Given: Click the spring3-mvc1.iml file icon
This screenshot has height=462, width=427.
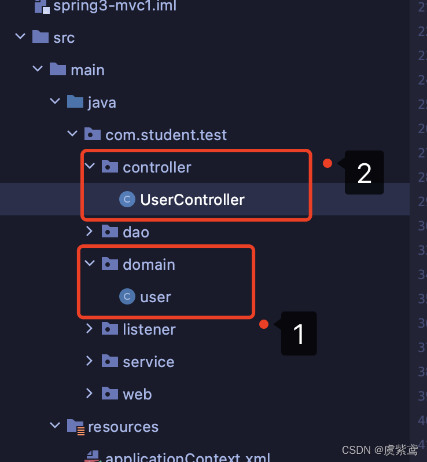Looking at the screenshot, I should click(41, 7).
